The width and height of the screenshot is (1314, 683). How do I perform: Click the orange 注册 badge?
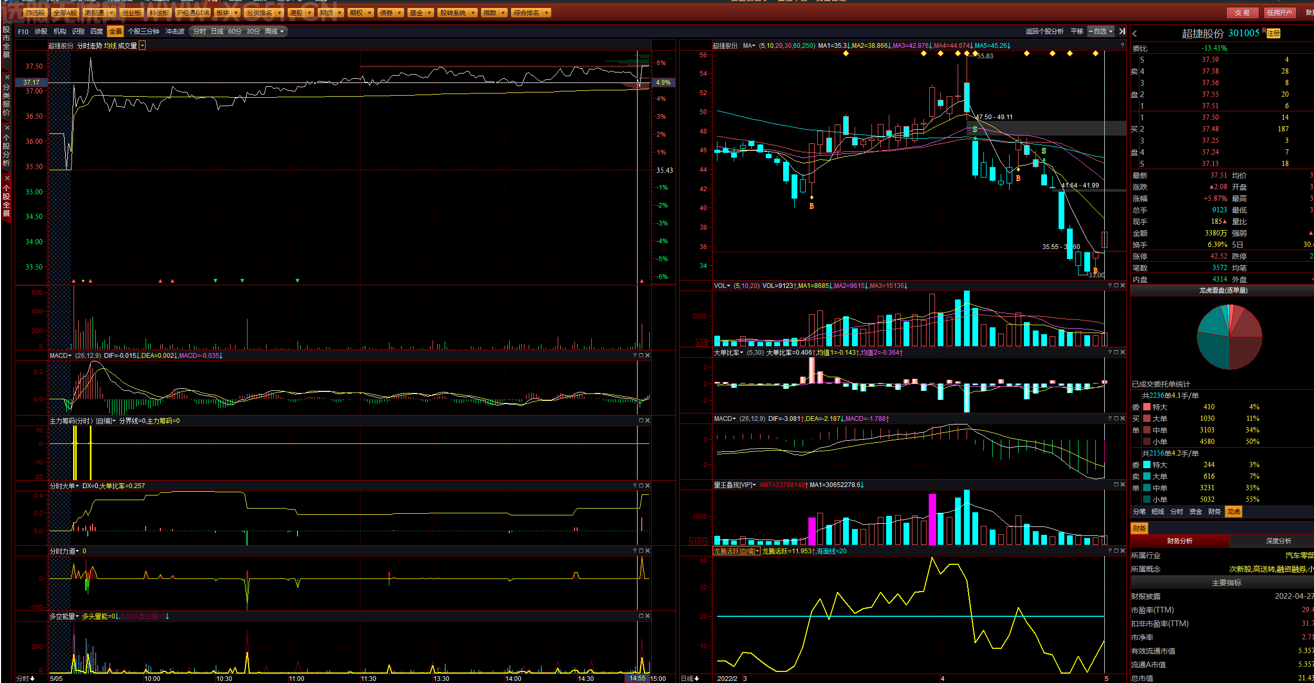(1274, 34)
